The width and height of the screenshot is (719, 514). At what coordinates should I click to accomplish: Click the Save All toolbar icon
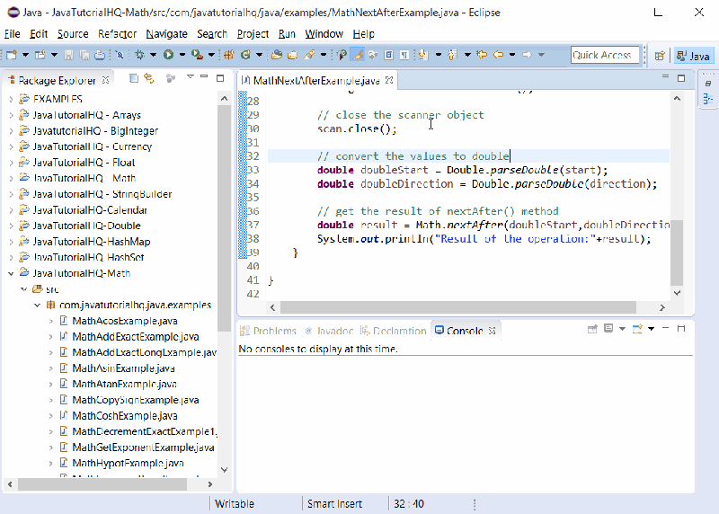(x=84, y=55)
